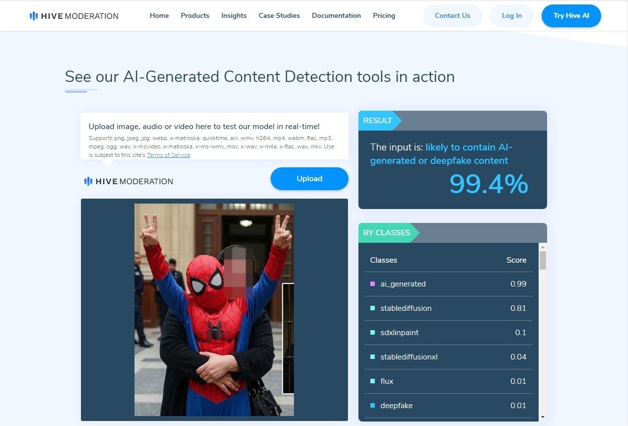Open the Products menu
628x426 pixels.
click(195, 15)
